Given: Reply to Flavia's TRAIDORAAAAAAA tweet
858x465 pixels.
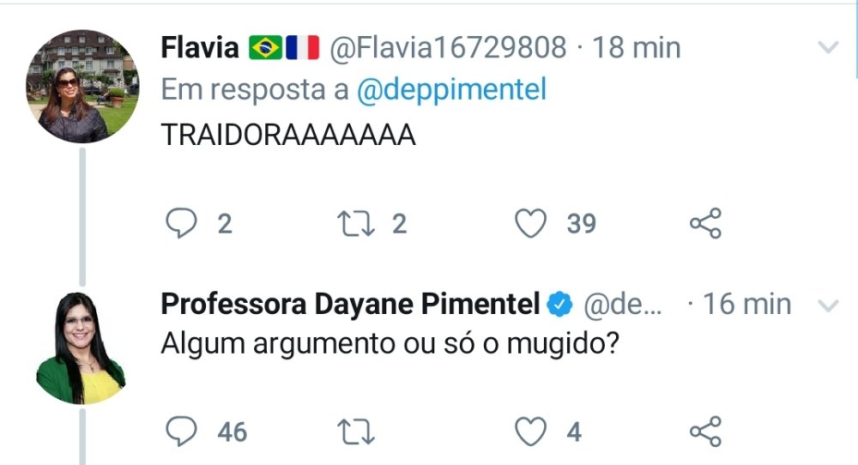Looking at the screenshot, I should (180, 224).
